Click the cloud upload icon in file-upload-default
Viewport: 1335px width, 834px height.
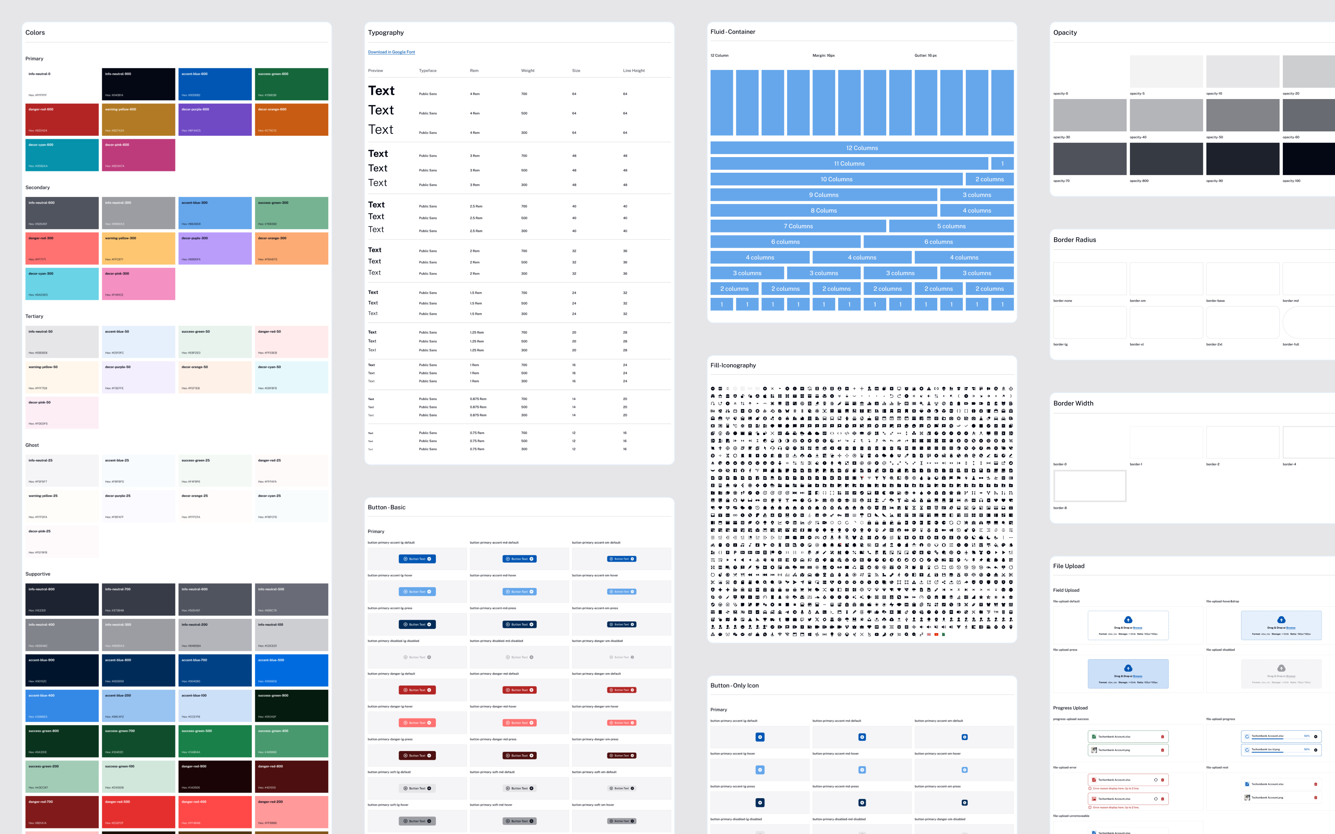(x=1129, y=620)
